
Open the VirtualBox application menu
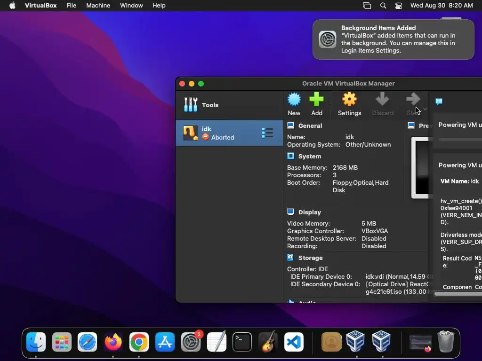tap(40, 6)
